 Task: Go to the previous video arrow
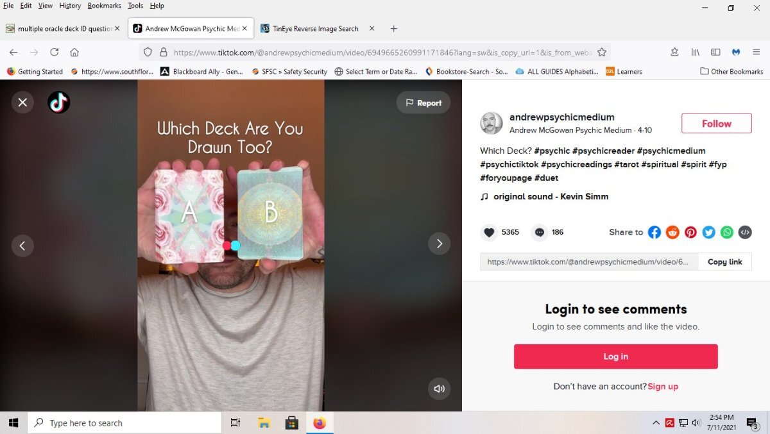pos(22,245)
